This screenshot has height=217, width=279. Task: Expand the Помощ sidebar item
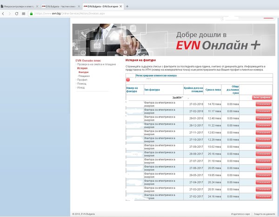[82, 84]
